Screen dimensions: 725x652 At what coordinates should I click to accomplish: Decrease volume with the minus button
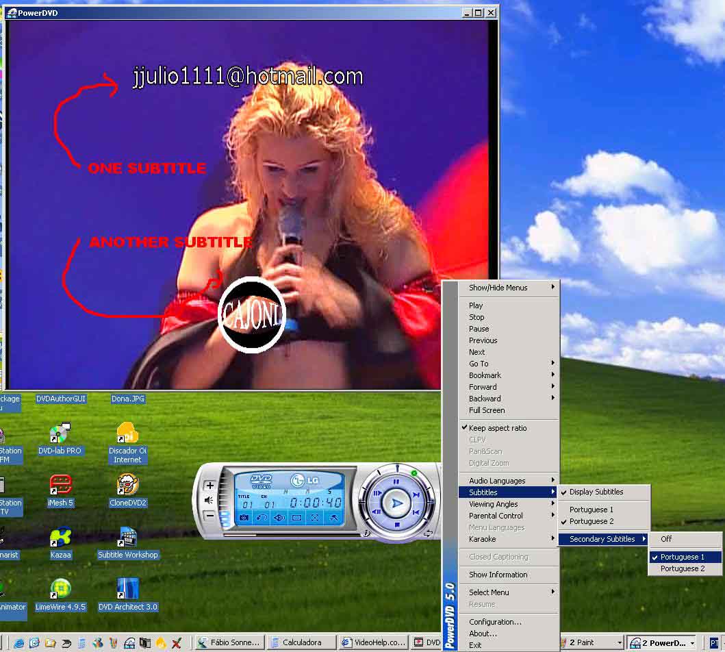210,515
